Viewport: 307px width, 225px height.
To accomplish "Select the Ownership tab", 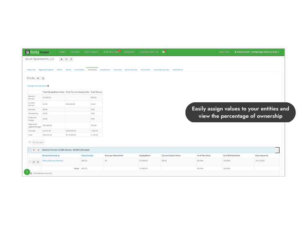I will [x=92, y=70].
